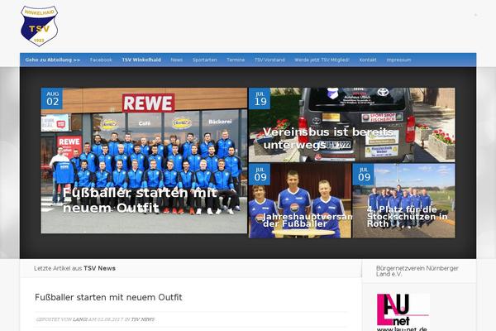Viewport: 496px width, 331px height.
Task: Open the Sportarten menu item
Action: 205,60
